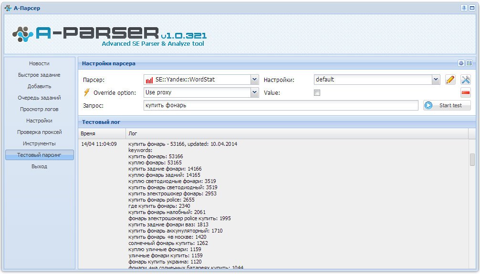Open Инструменты in the sidebar
This screenshot has width=480, height=274.
(39, 143)
